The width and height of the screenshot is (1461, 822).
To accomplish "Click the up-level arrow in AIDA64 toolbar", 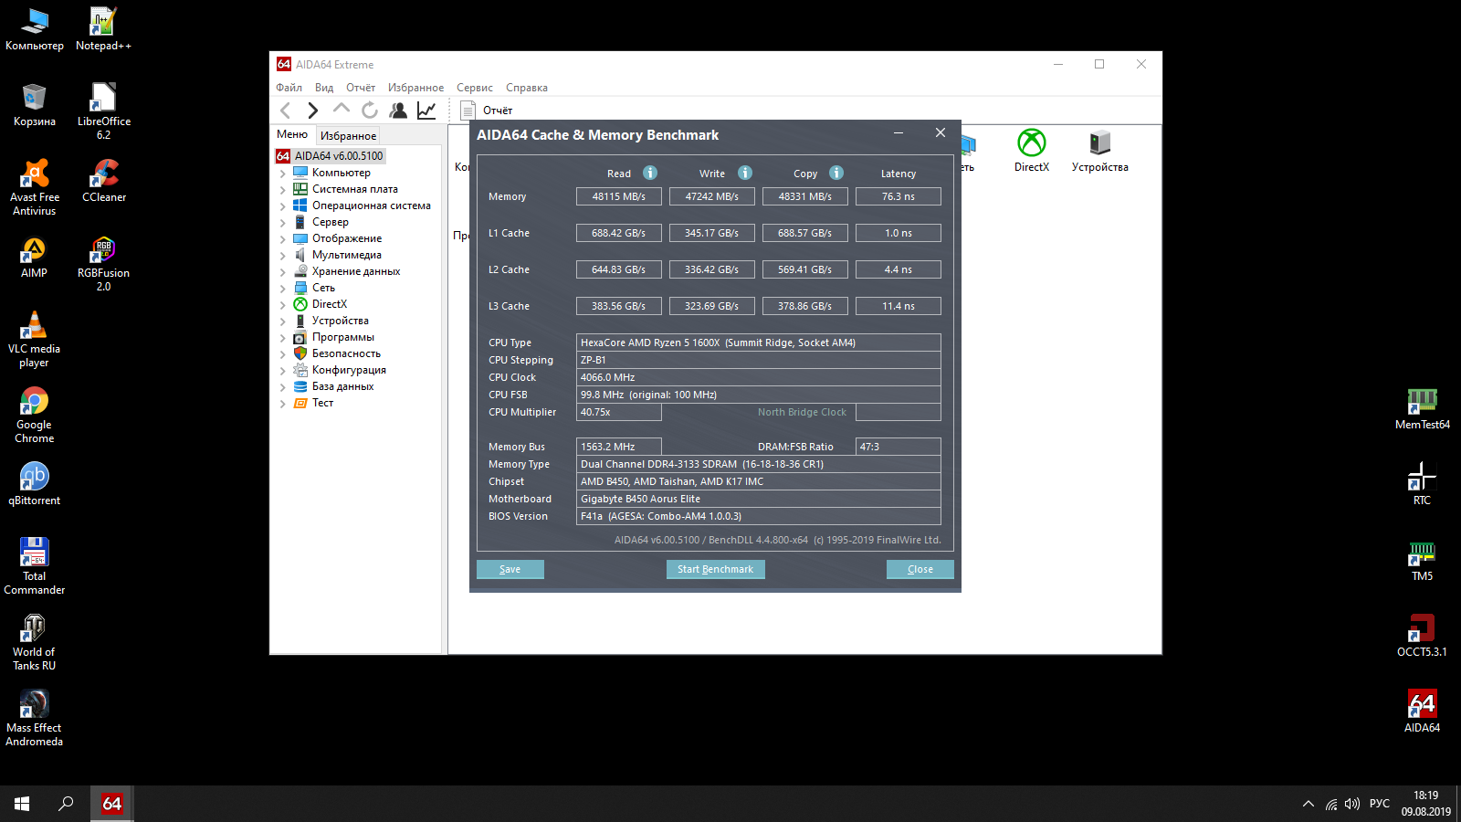I will (x=342, y=110).
